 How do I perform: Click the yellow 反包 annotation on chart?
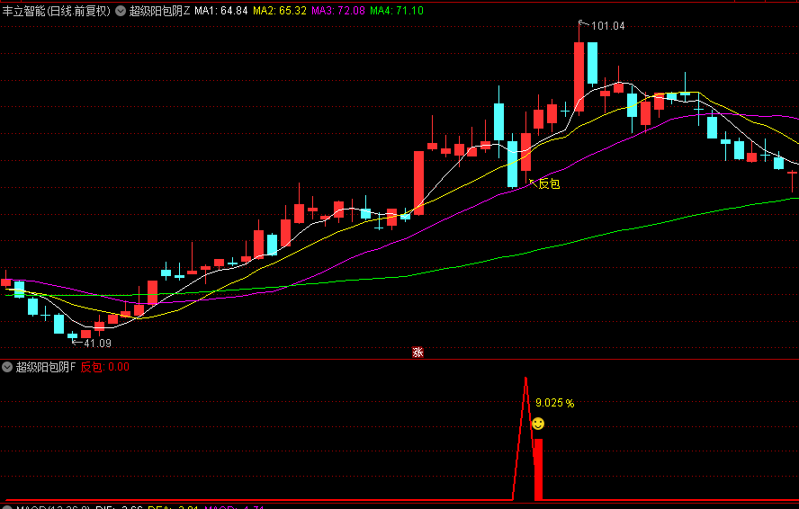pos(549,184)
